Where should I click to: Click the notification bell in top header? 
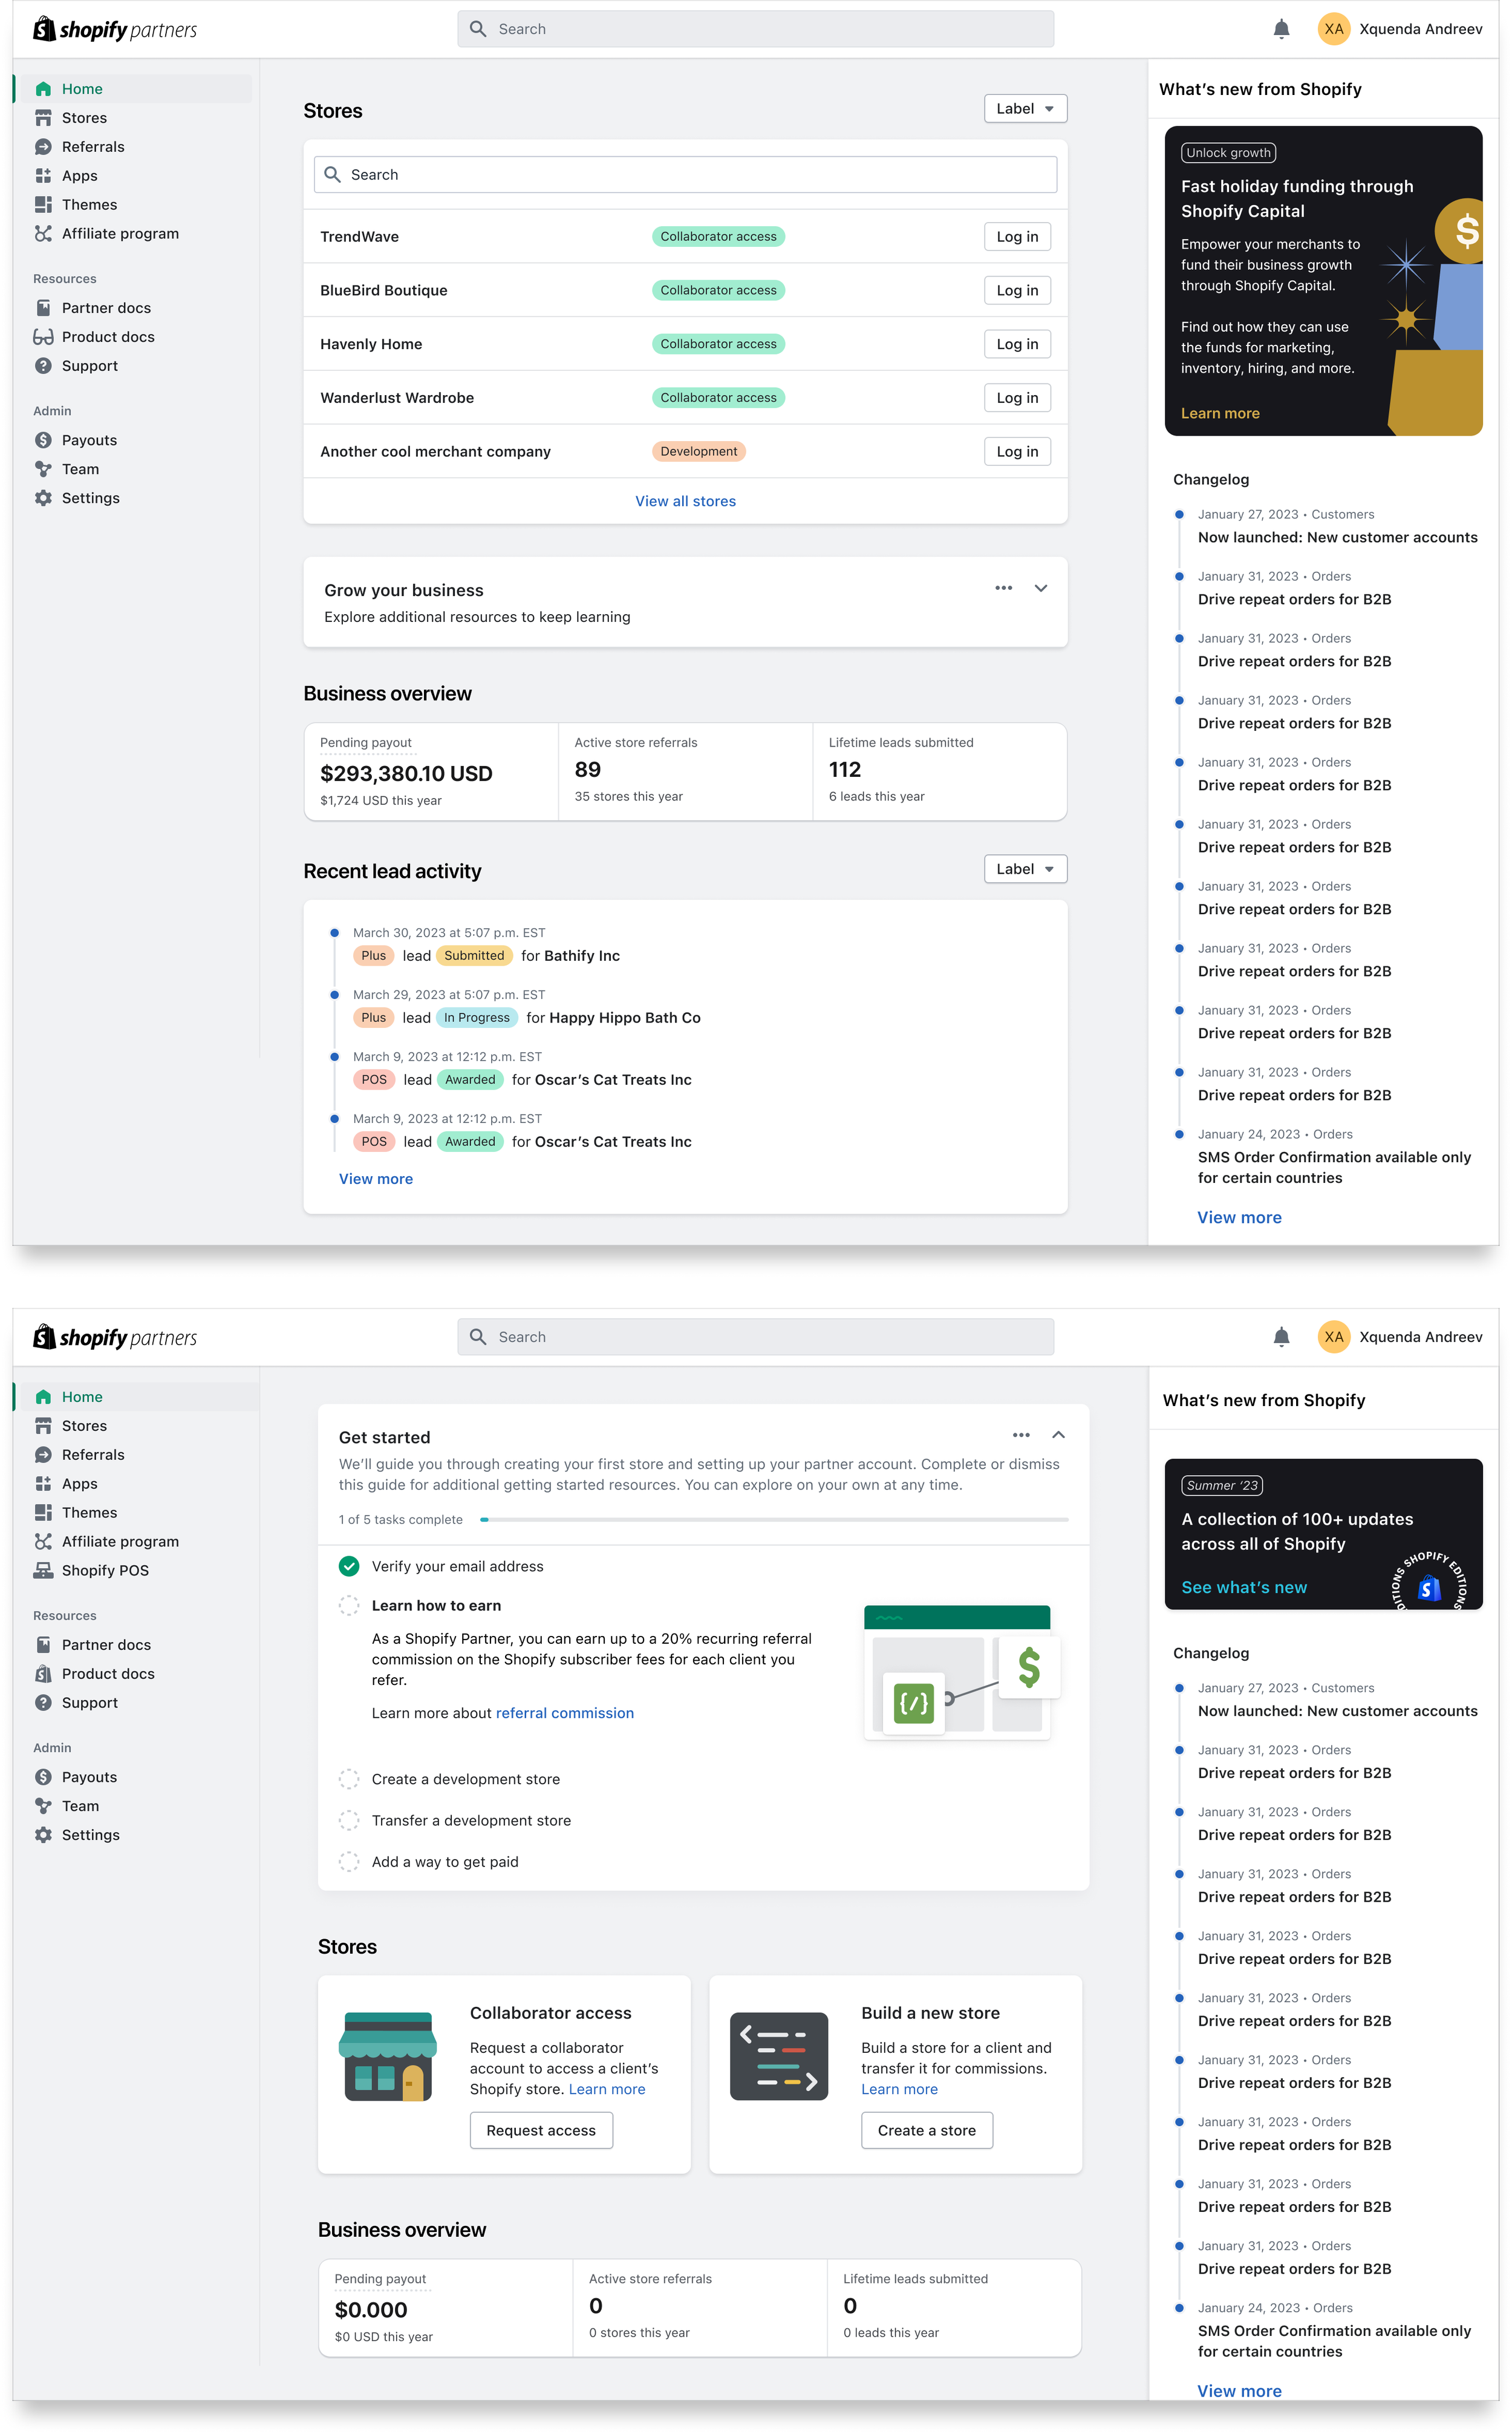1281,29
